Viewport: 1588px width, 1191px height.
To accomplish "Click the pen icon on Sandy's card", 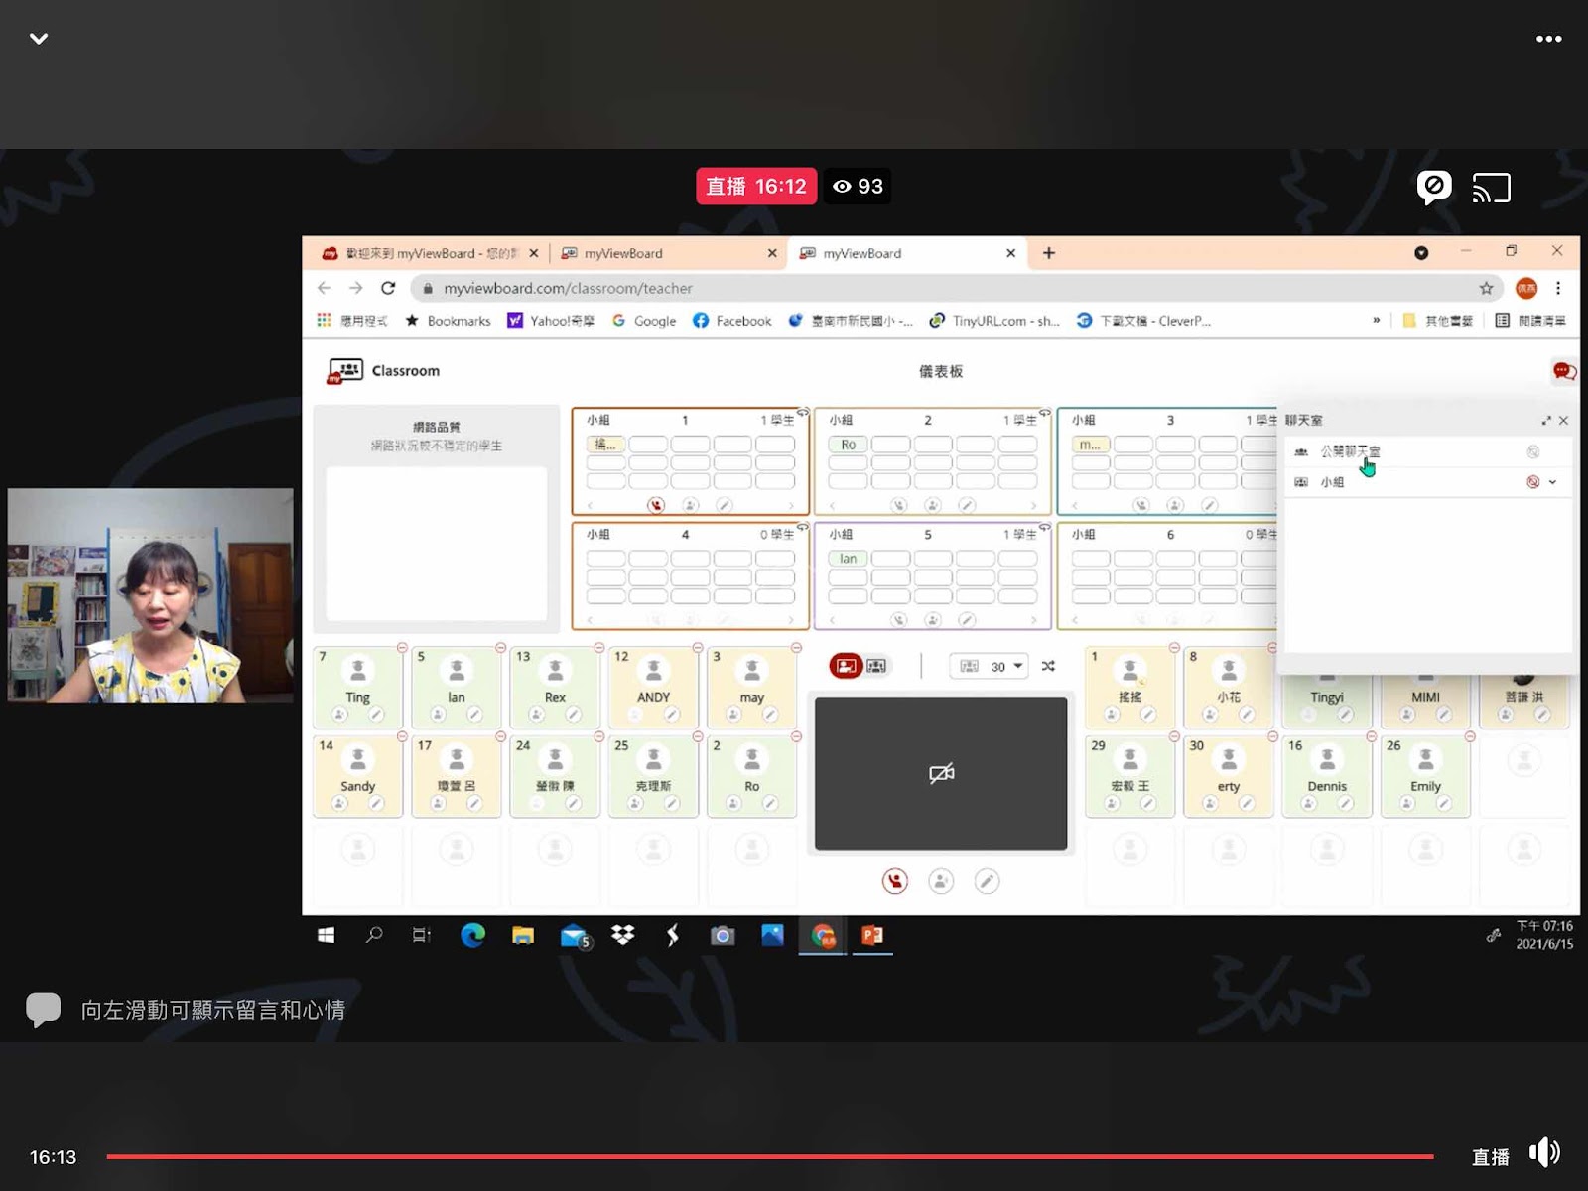I will [x=376, y=803].
